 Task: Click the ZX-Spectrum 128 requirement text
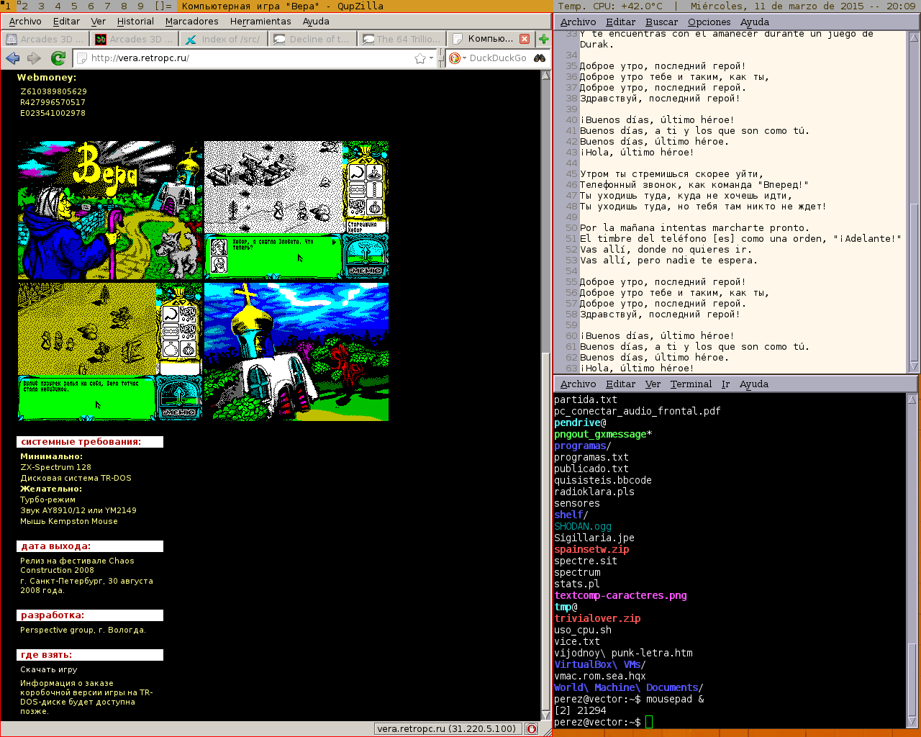point(55,467)
